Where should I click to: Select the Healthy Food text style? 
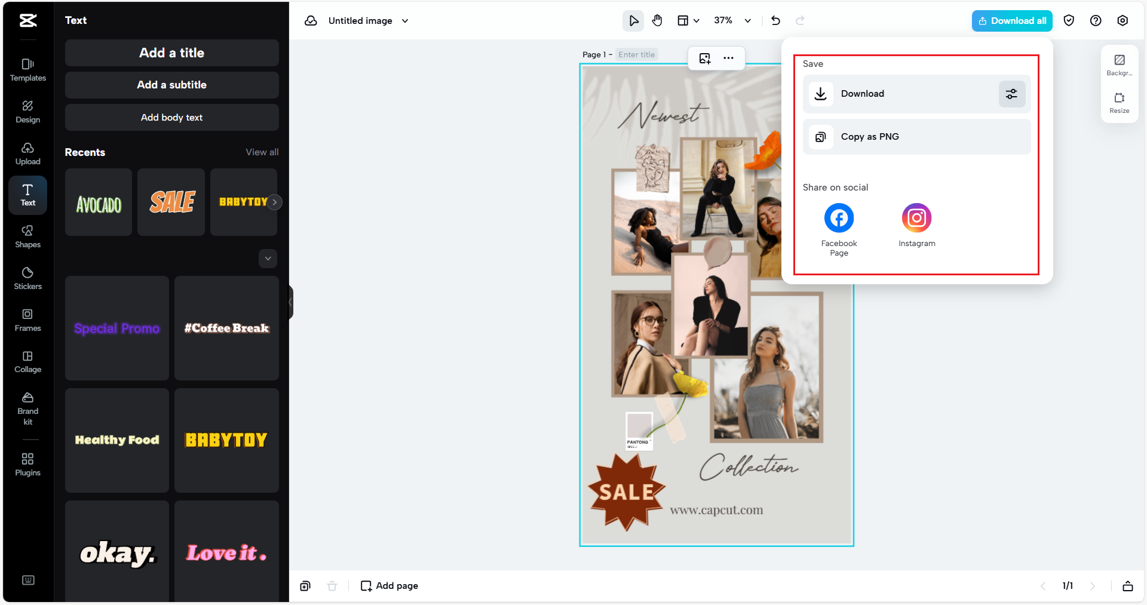pos(117,441)
